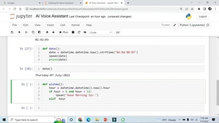Open a new browser tab
This screenshot has height=123, width=219.
(128, 3)
